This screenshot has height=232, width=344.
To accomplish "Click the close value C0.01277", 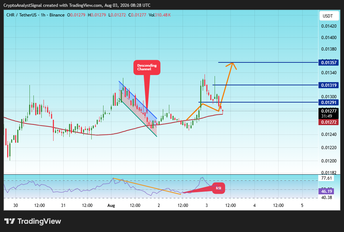I will point(137,15).
